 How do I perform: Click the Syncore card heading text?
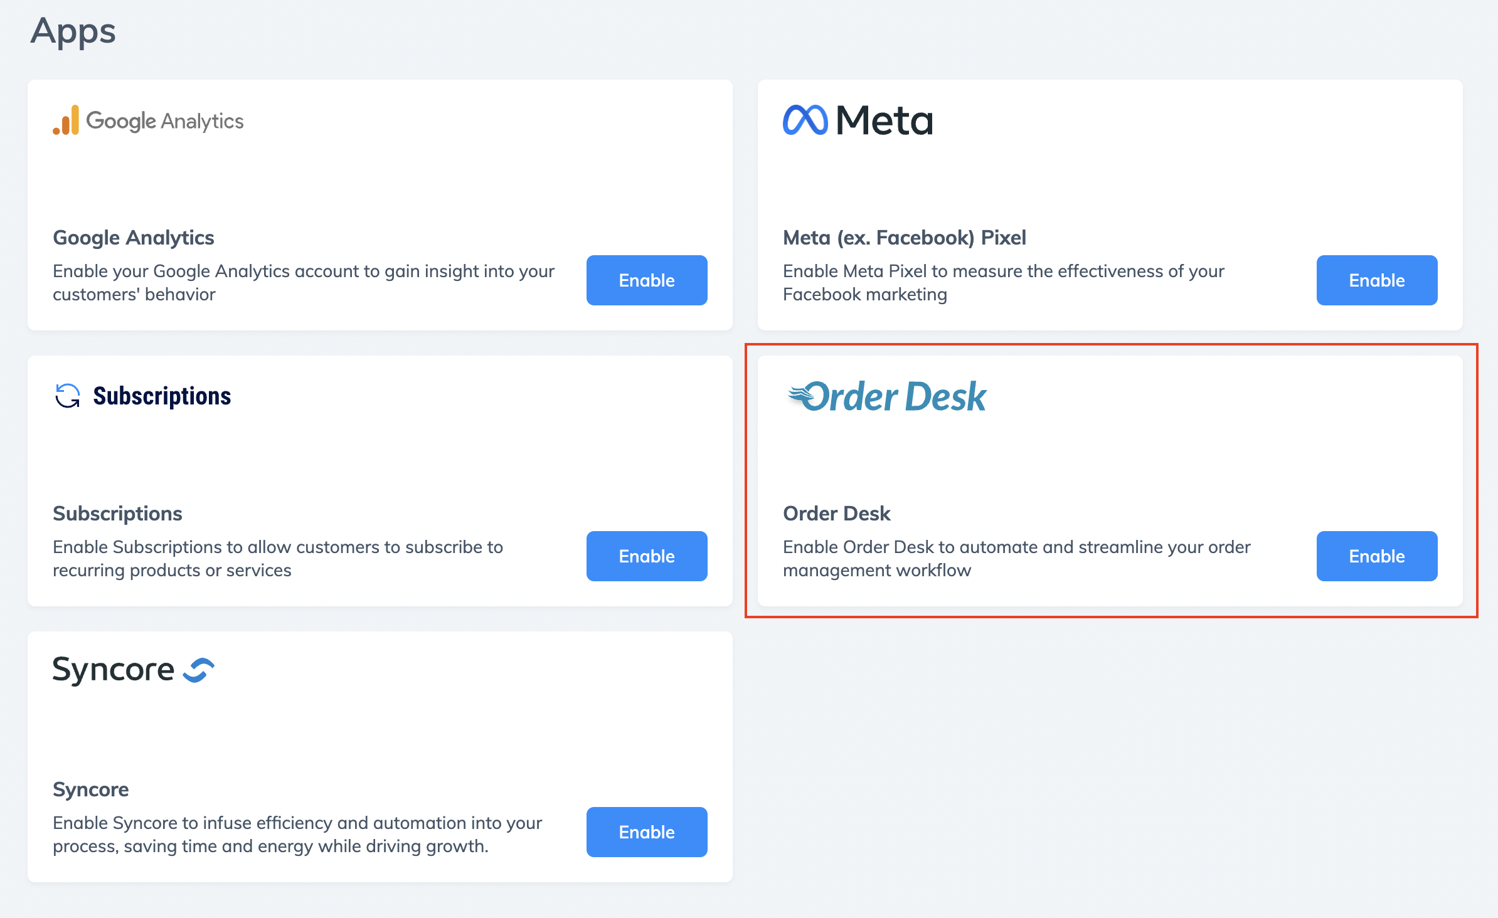pos(91,789)
